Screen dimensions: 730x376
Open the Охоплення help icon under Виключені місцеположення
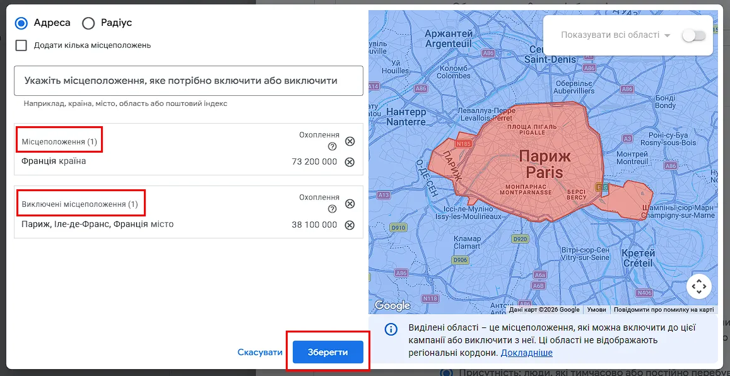point(332,209)
